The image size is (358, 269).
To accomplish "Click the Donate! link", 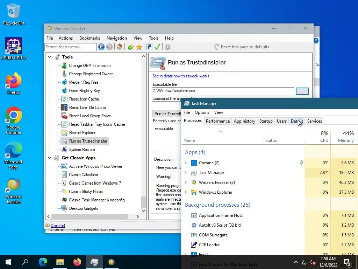I will [x=58, y=226].
